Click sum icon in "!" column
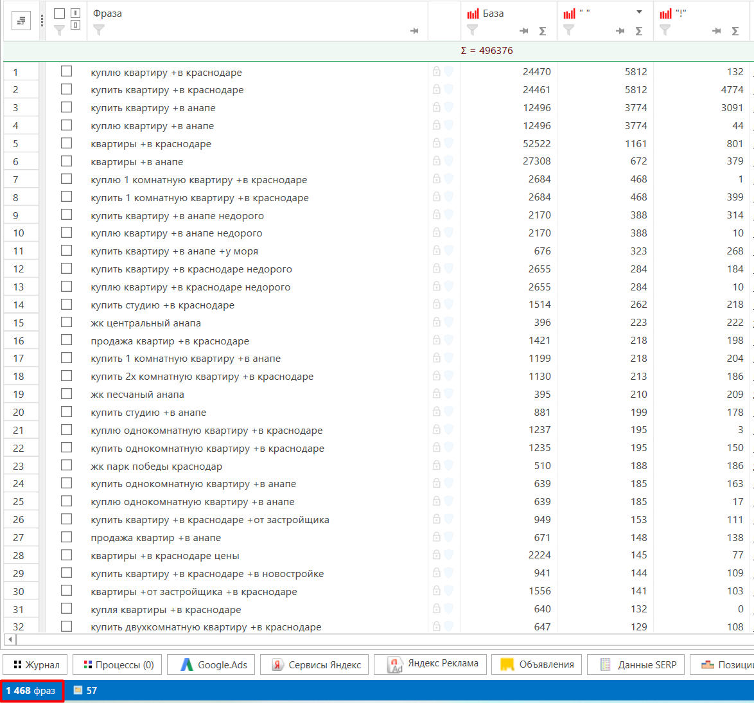Screen dimensions: 754x703 [735, 31]
